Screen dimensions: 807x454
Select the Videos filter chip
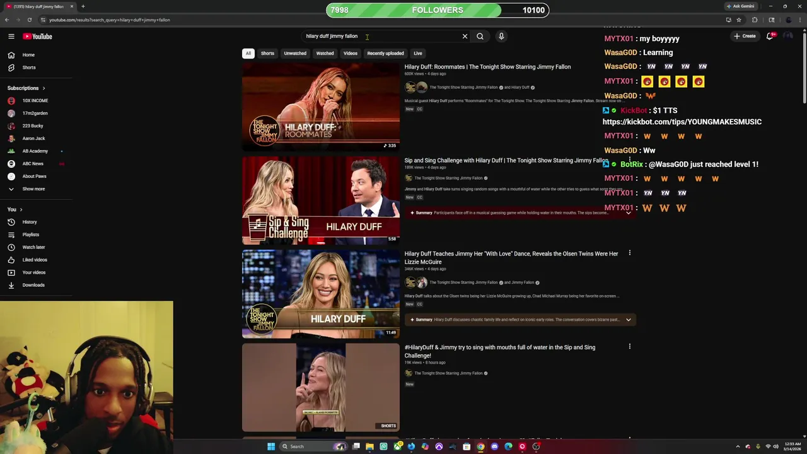351,54
